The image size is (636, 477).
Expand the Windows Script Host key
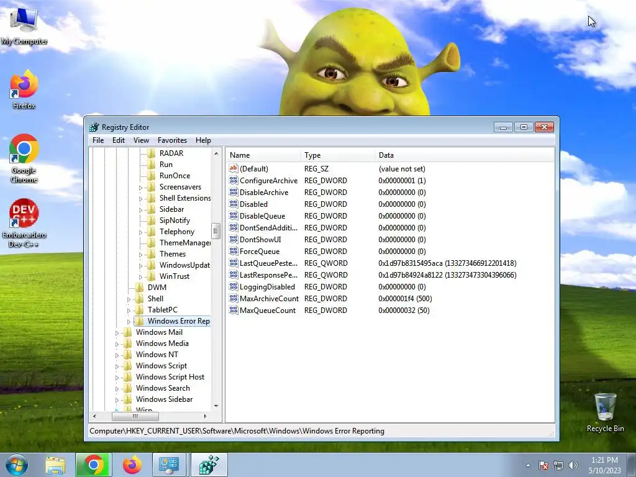click(117, 378)
